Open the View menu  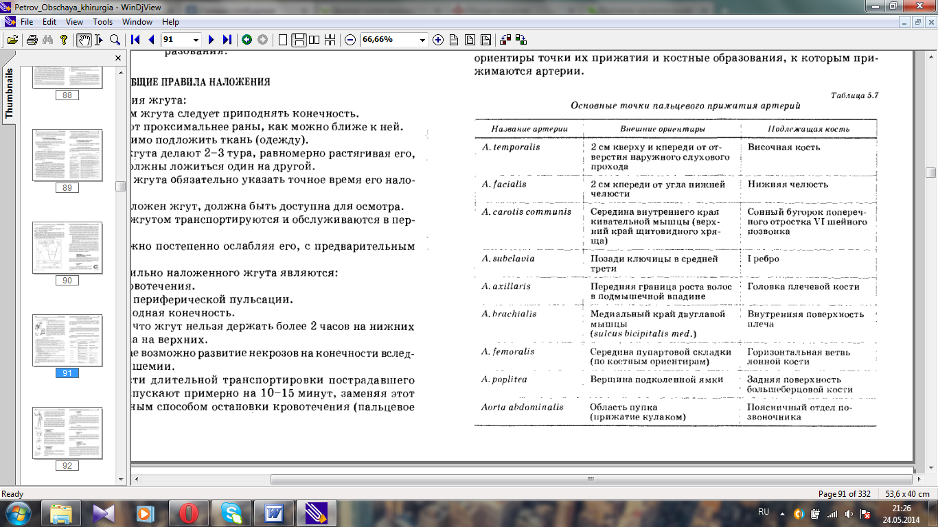[74, 22]
